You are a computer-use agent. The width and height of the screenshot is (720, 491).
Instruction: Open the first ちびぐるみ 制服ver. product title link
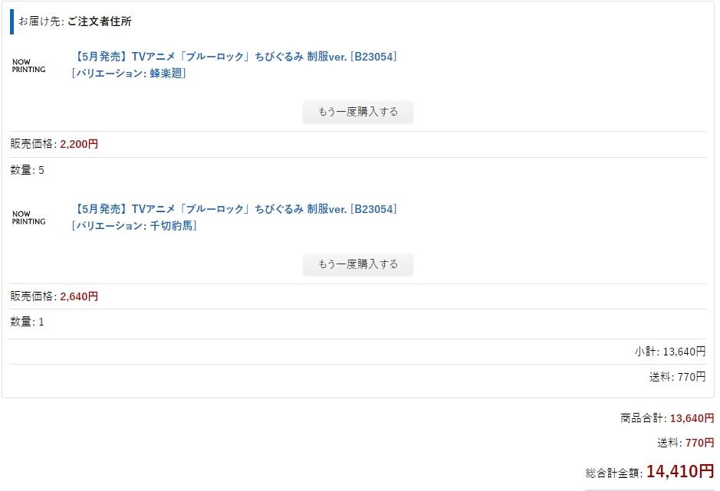[x=234, y=57]
